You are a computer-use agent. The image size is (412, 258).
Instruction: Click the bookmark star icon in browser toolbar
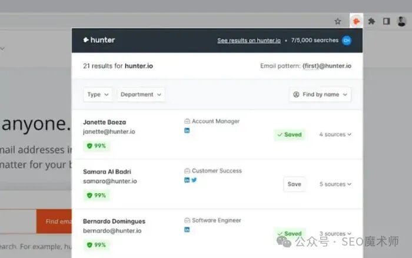pos(338,21)
